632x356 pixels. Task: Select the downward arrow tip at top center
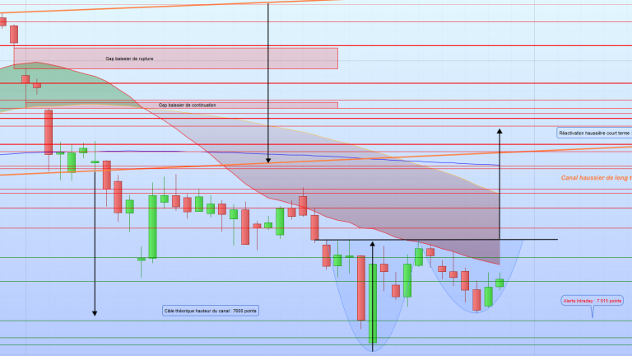268,161
